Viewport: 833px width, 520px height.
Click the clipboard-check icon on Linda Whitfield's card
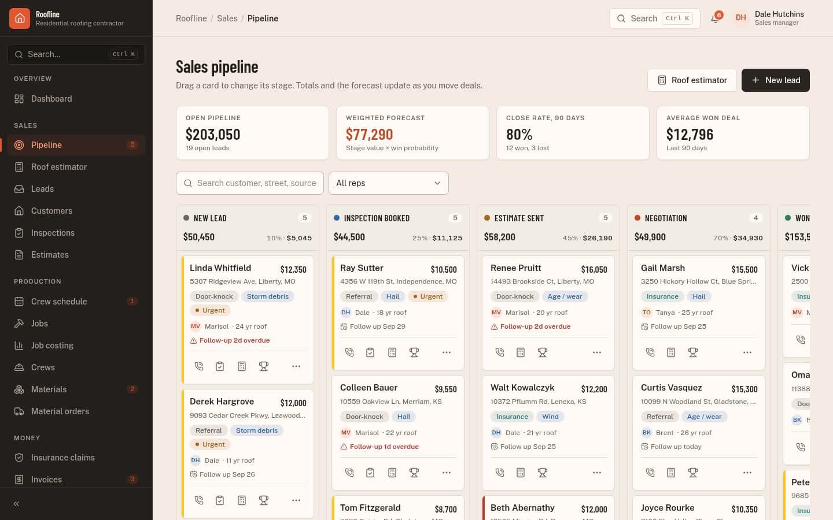click(220, 366)
